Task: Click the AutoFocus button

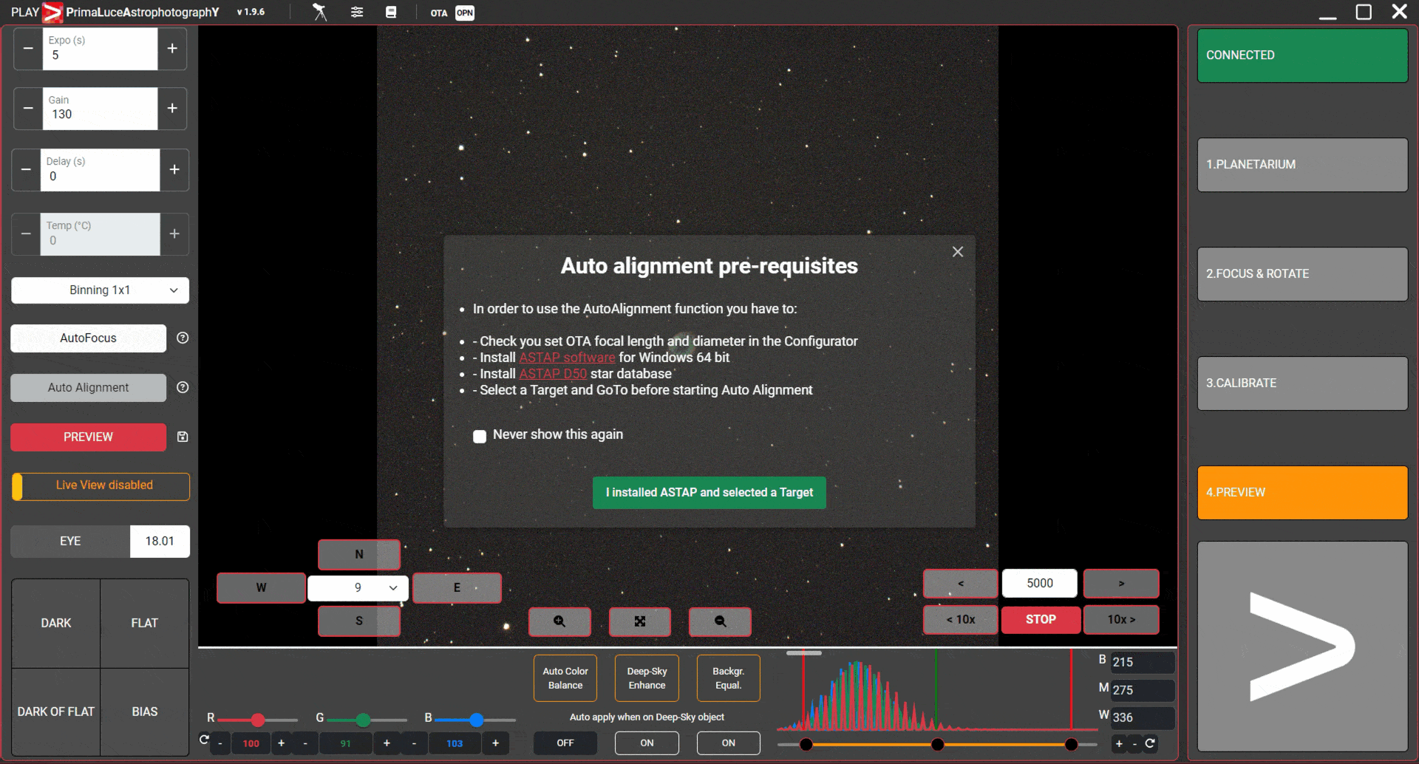Action: (x=89, y=338)
